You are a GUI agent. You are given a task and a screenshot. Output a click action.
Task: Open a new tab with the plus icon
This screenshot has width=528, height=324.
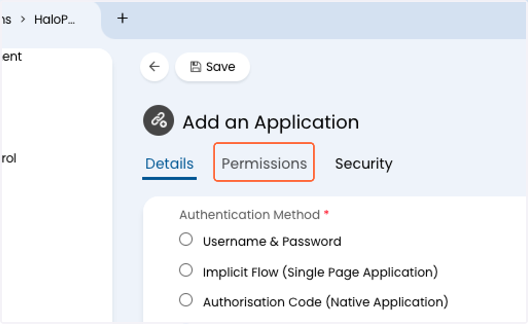(123, 18)
